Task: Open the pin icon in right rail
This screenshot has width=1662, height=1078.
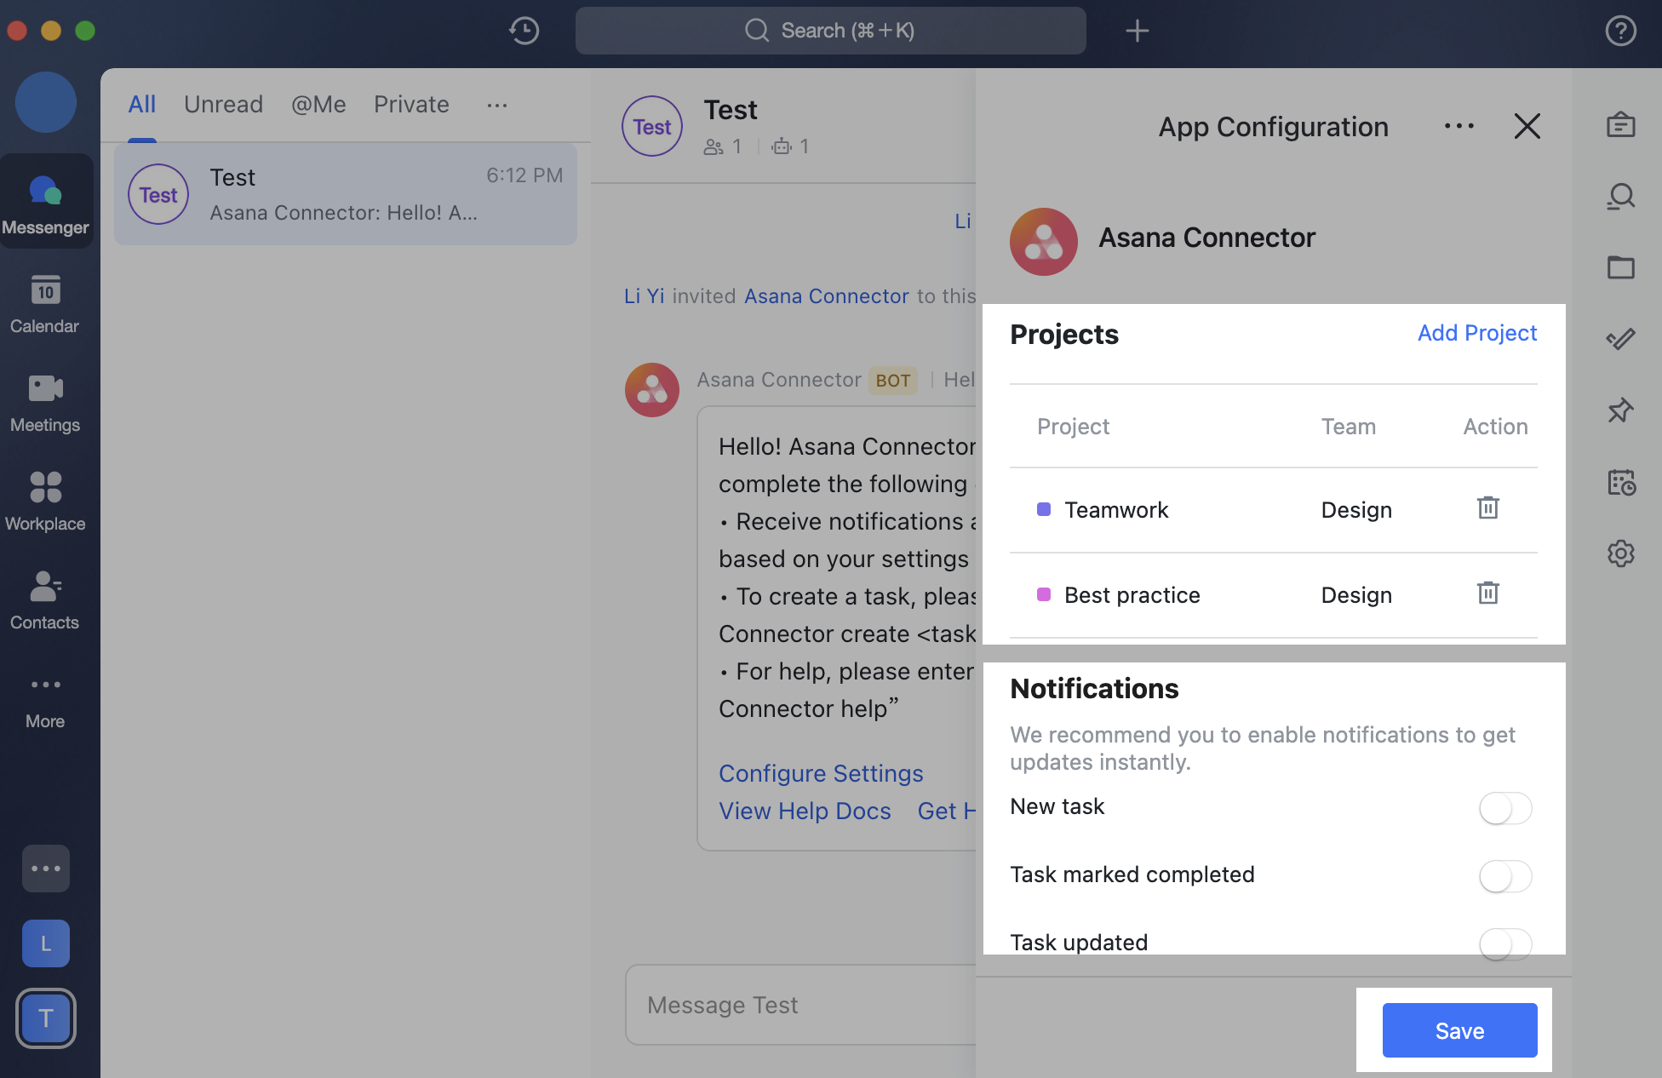Action: coord(1621,410)
